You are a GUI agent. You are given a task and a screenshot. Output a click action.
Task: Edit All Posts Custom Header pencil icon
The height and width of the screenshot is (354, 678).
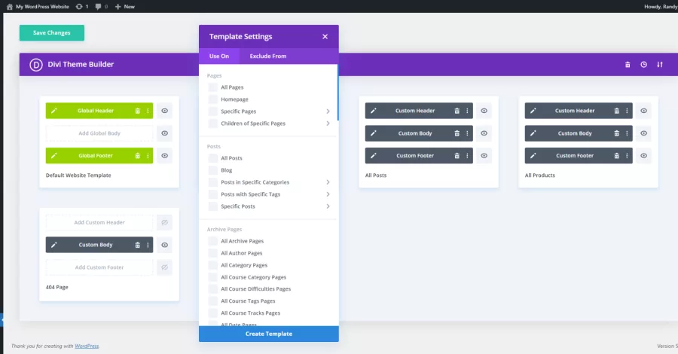(x=374, y=111)
